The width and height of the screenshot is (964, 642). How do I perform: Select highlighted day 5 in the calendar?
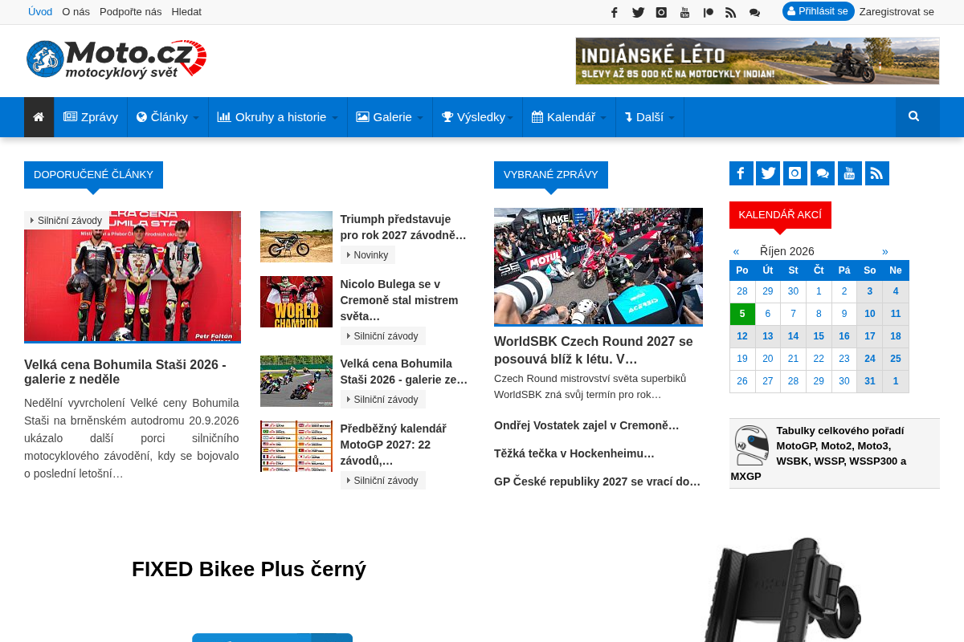pyautogui.click(x=742, y=315)
